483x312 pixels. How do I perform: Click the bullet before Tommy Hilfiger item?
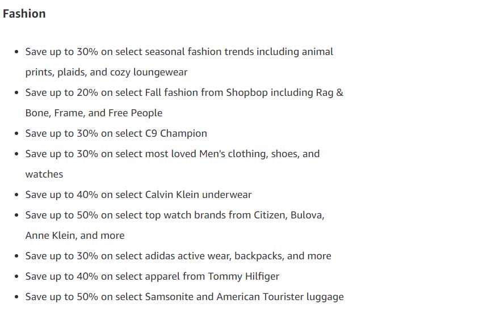tap(16, 277)
